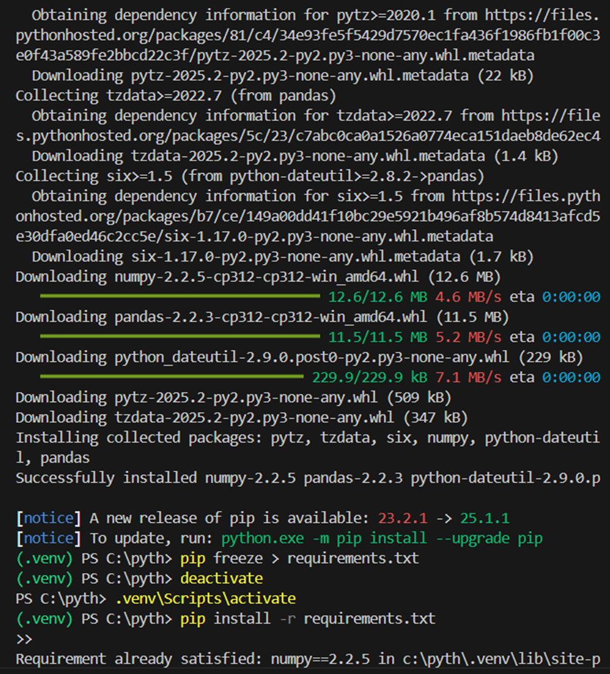Click the pandas download progress bar
Viewport: 610px width, 674px height.
pyautogui.click(x=180, y=337)
